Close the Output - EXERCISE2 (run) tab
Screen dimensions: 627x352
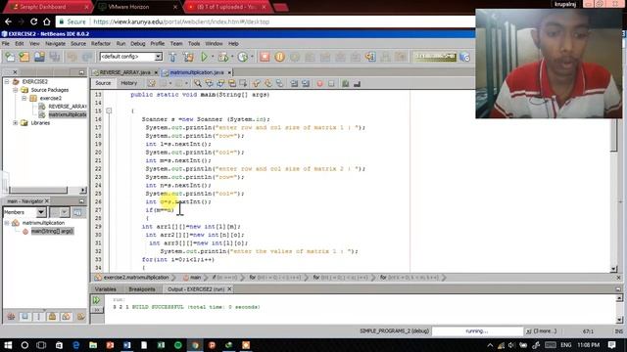coord(229,289)
